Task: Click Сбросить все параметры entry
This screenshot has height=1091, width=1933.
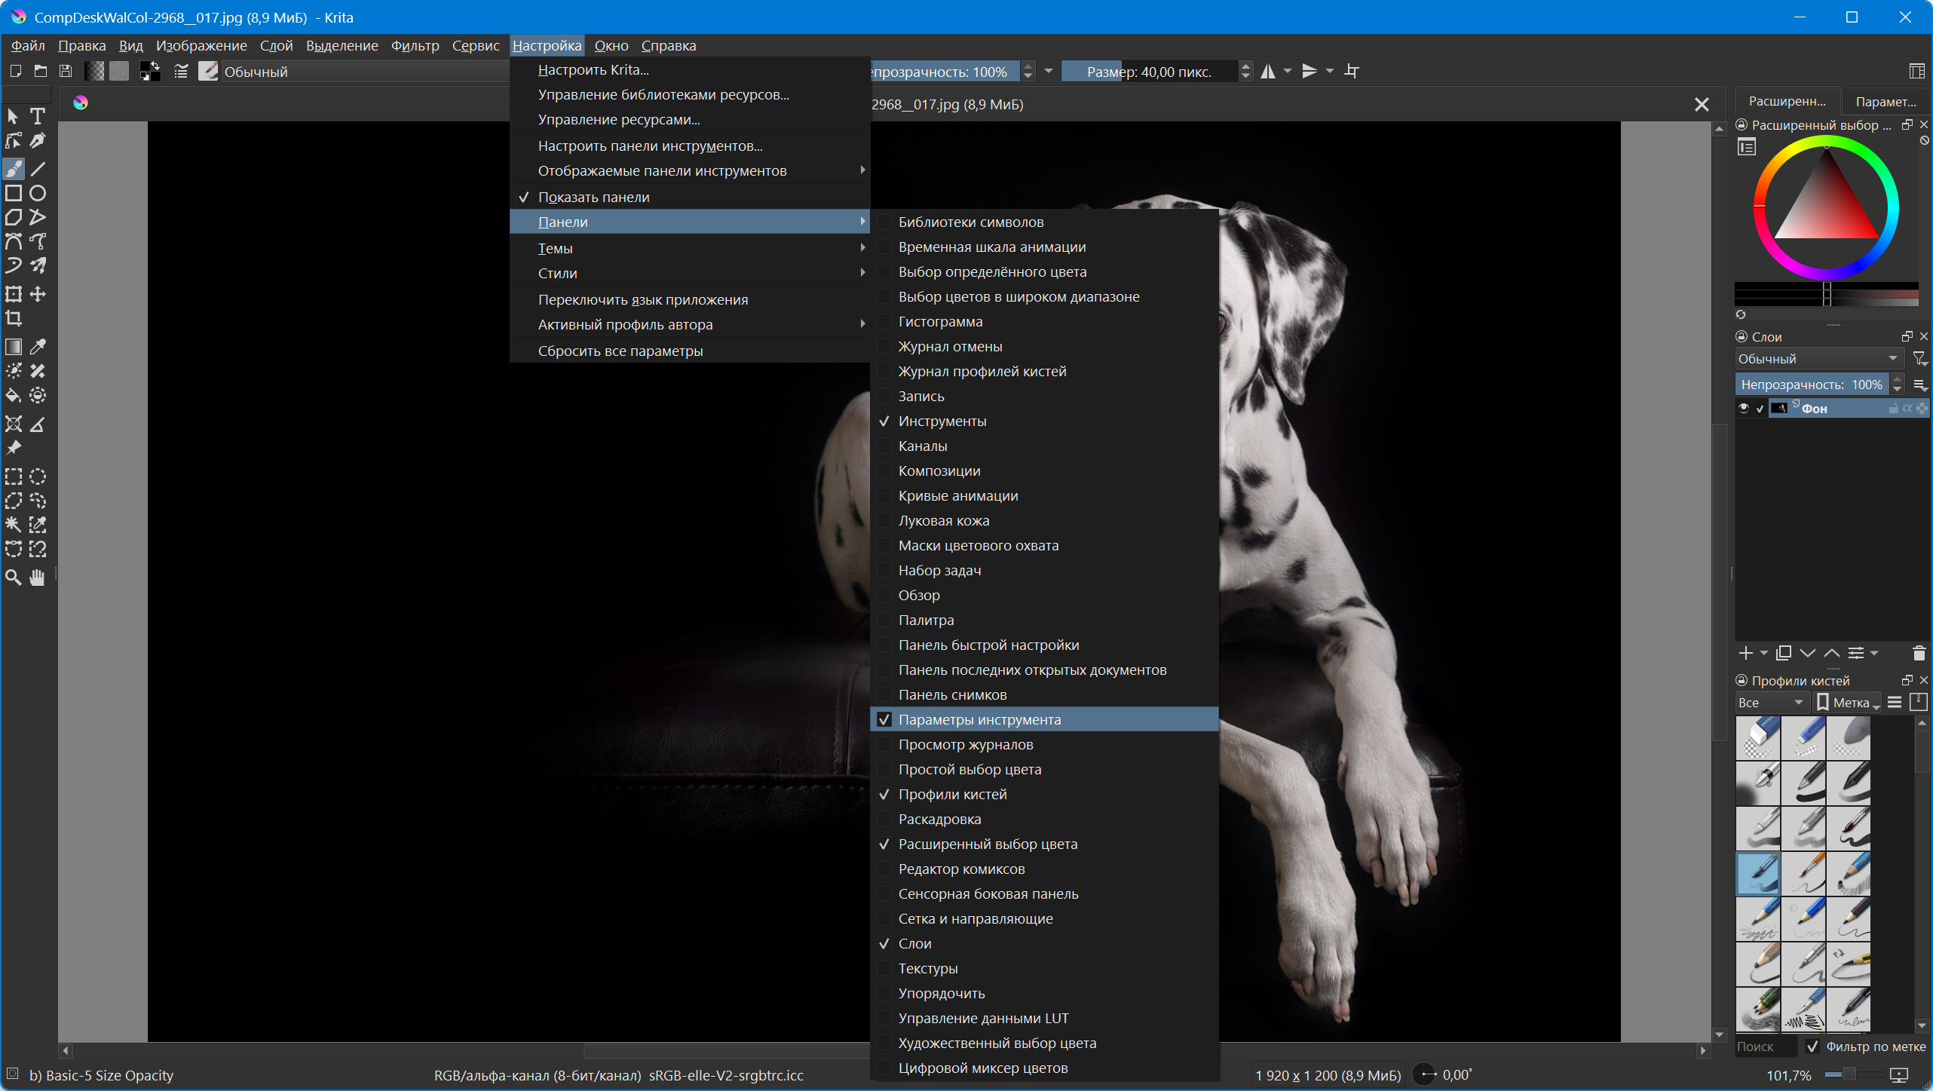Action: coord(620,351)
